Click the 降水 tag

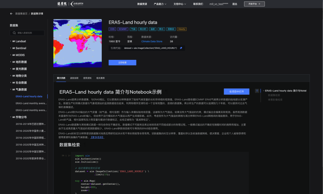pos(161,29)
